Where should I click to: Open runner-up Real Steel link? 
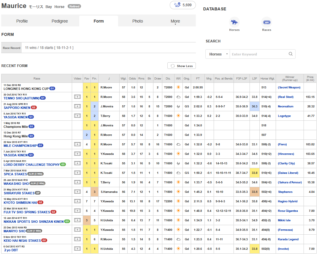tap(286, 97)
